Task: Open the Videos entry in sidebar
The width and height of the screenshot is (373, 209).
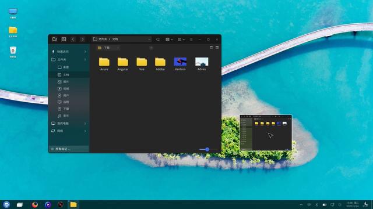Action: pos(69,89)
